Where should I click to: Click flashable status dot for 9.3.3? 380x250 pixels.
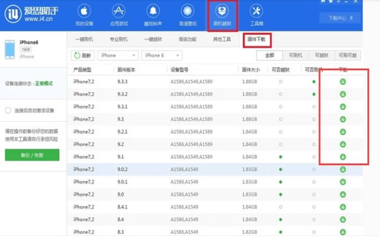pyautogui.click(x=314, y=82)
